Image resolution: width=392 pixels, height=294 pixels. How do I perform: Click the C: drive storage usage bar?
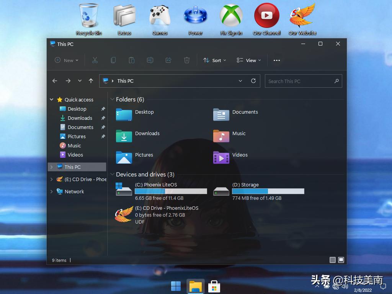(171, 191)
